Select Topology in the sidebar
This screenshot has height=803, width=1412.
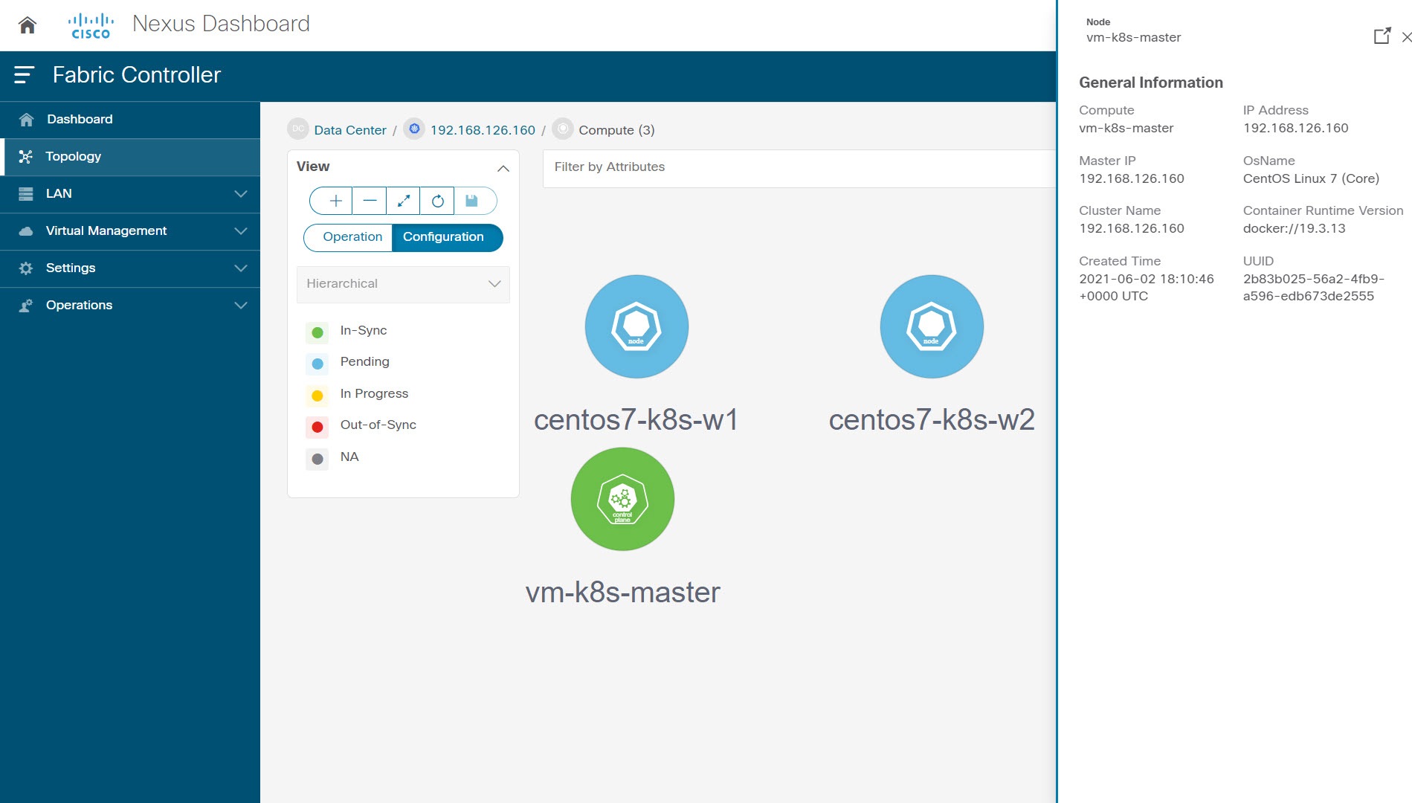click(130, 156)
